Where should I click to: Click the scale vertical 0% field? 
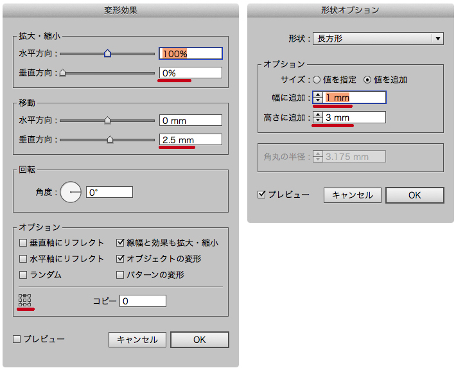pos(191,73)
